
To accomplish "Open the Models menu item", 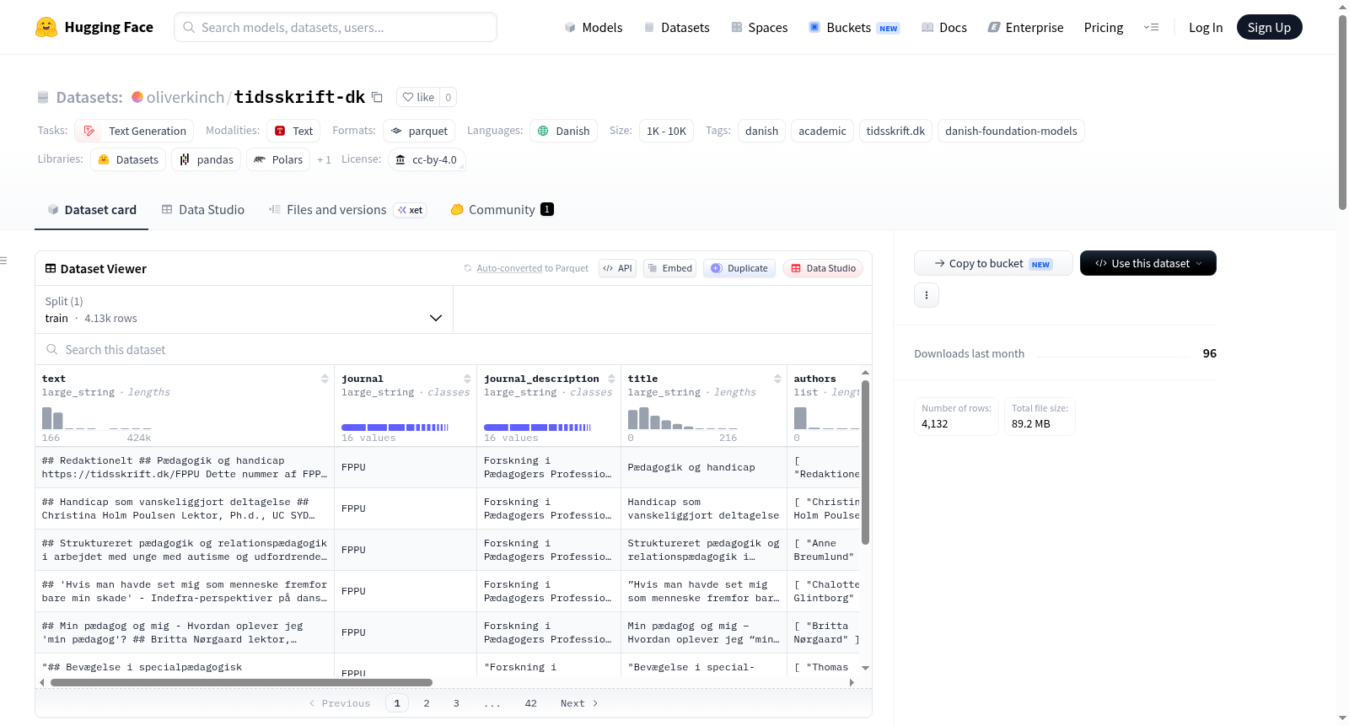I will click(594, 27).
